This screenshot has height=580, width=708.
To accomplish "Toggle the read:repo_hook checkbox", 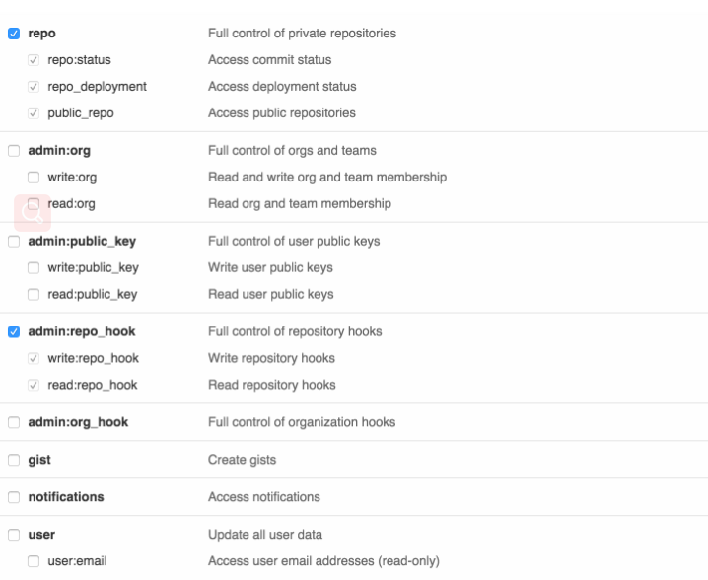I will point(33,386).
